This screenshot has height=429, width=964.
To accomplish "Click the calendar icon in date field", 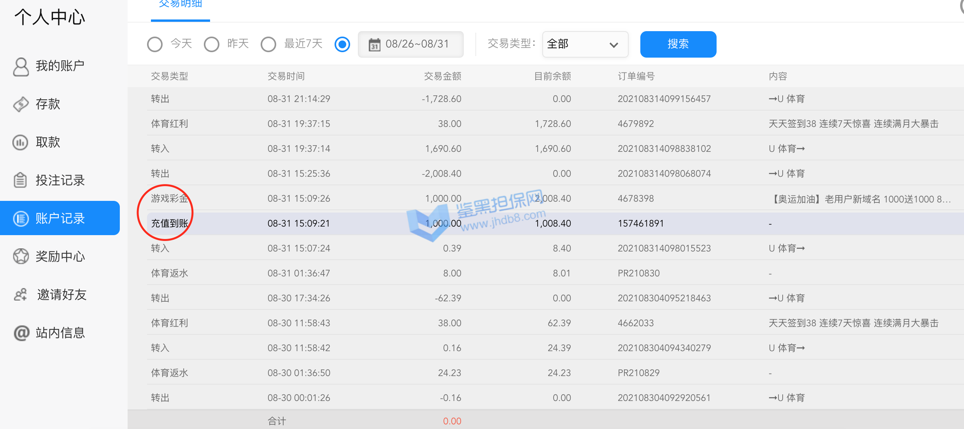I will [x=374, y=44].
